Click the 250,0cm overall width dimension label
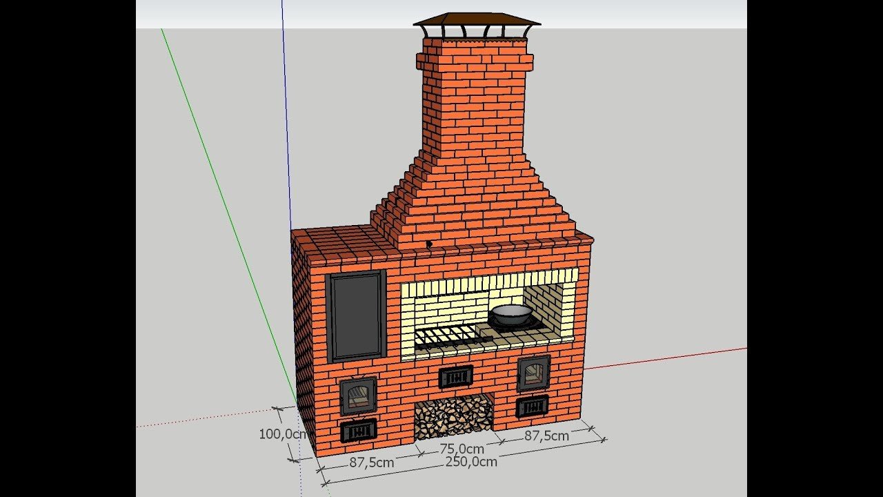 [472, 462]
